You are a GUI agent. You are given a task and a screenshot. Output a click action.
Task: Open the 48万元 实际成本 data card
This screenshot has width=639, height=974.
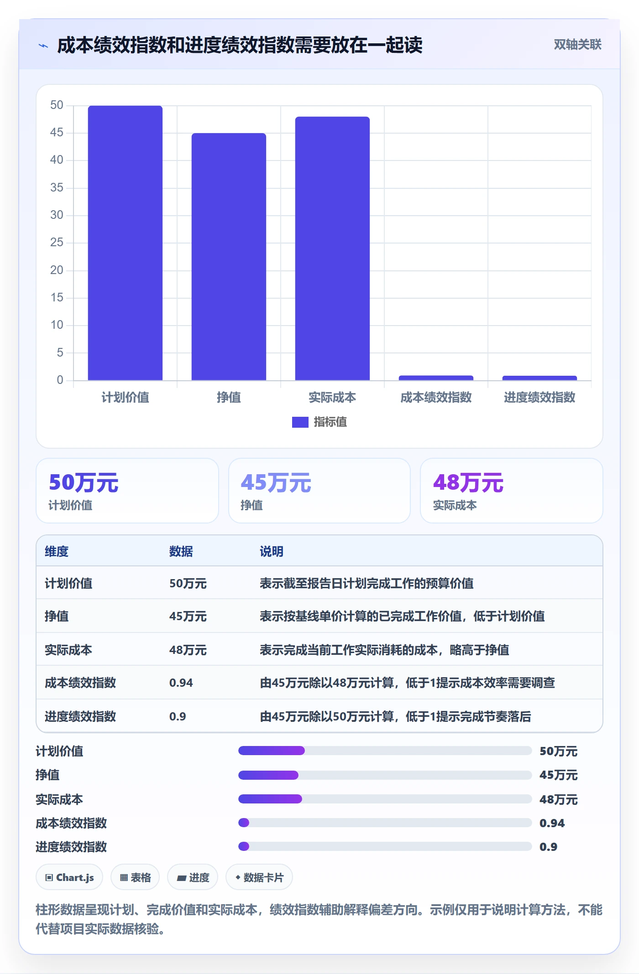(x=512, y=491)
